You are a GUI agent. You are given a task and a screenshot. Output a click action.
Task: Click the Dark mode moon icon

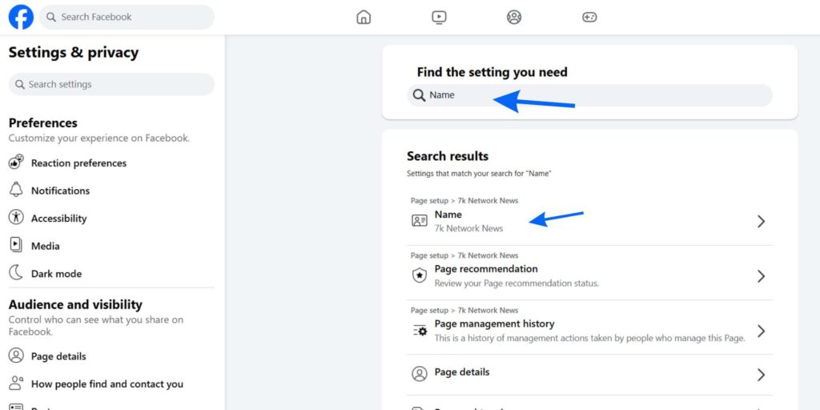16,272
